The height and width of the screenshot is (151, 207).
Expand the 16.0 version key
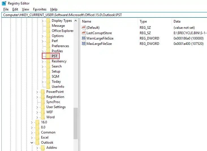[x=32, y=122]
